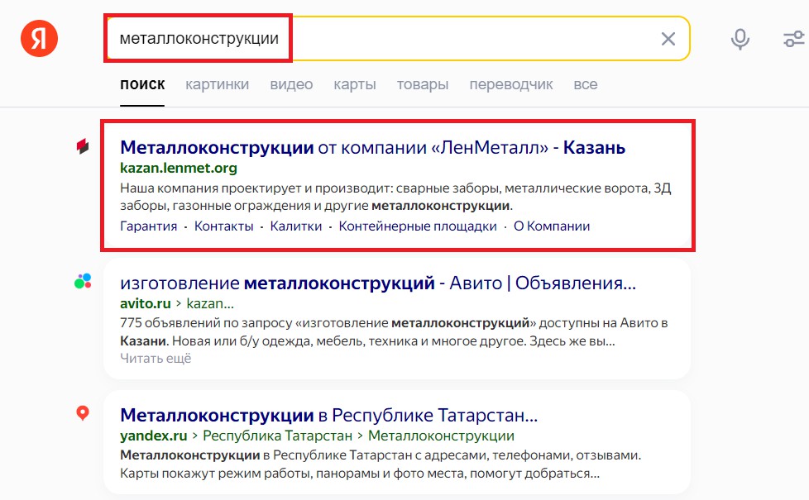Image resolution: width=809 pixels, height=500 pixels.
Task: Expand the Все services menu
Action: (585, 84)
